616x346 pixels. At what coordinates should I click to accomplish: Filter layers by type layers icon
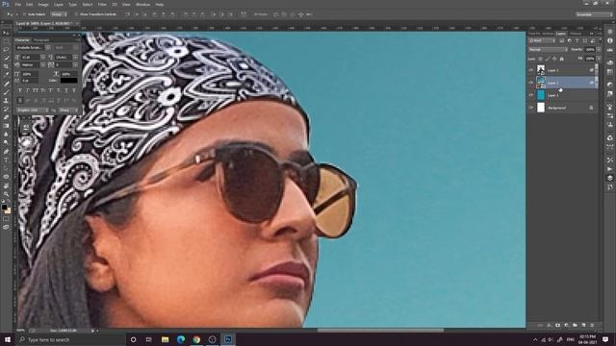tap(577, 40)
